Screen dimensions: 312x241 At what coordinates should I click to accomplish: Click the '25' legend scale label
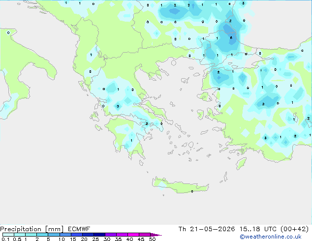tap(95, 239)
